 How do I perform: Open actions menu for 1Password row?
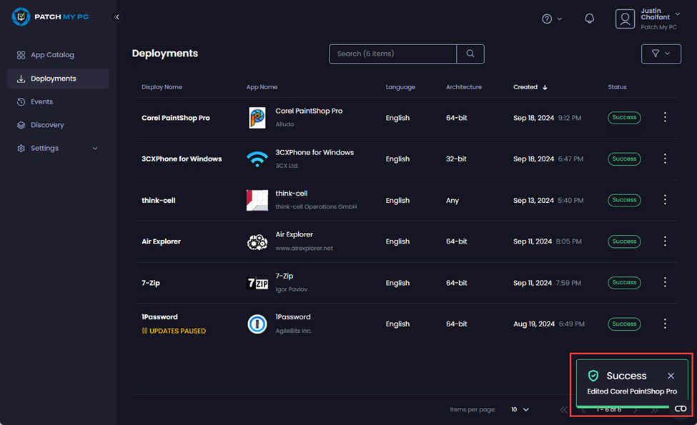click(665, 324)
